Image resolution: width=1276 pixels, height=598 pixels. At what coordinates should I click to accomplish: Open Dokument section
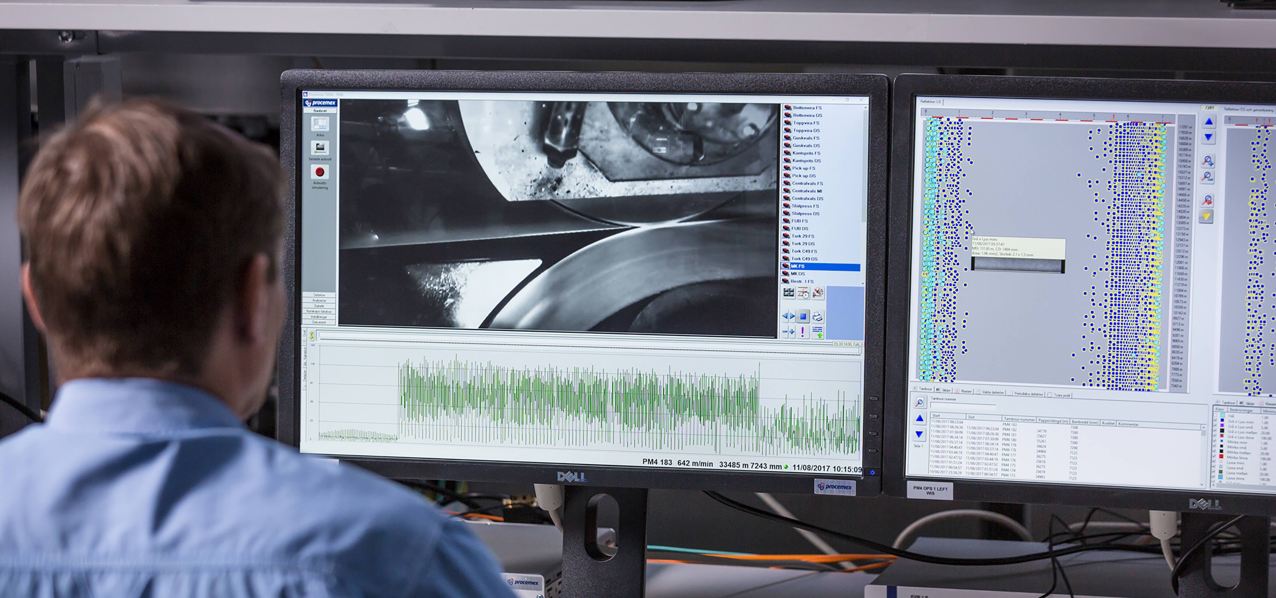click(x=319, y=322)
